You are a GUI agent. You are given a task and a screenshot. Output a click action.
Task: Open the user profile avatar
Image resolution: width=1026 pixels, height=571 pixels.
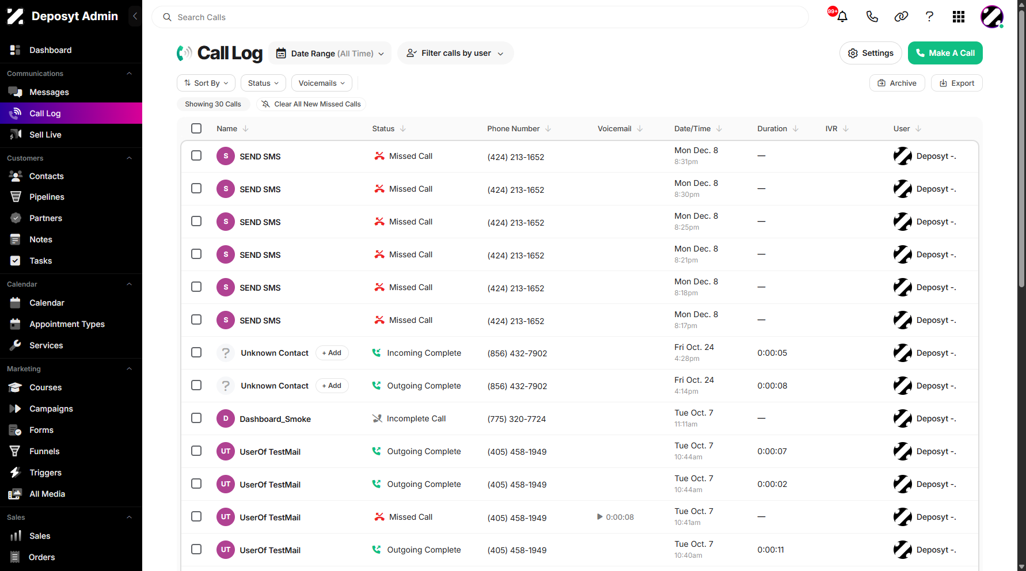click(x=992, y=17)
